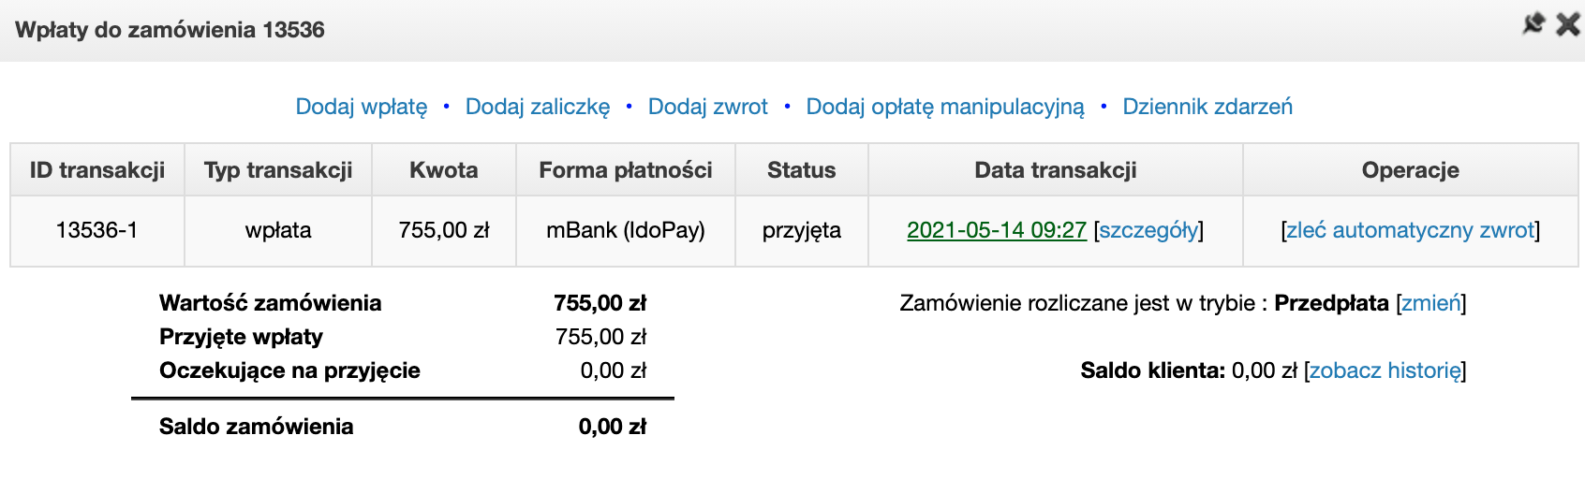Close the Wpłaty do zamówienia window
The width and height of the screenshot is (1585, 479).
1567,23
